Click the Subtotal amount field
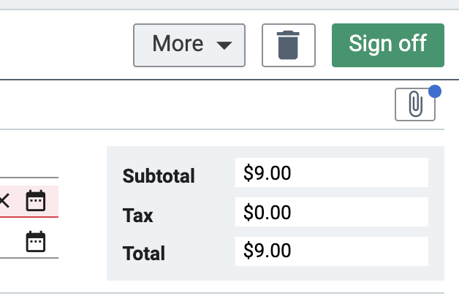The width and height of the screenshot is (459, 304). [x=331, y=173]
